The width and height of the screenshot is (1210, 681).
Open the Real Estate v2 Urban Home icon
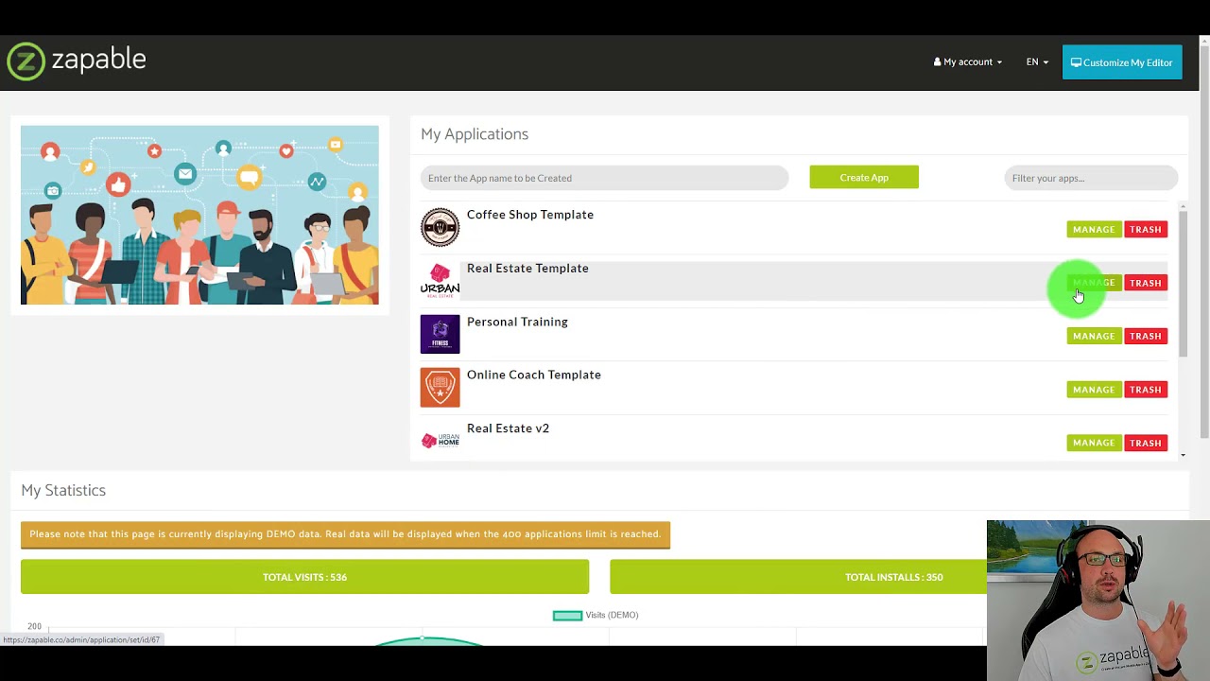click(x=440, y=440)
